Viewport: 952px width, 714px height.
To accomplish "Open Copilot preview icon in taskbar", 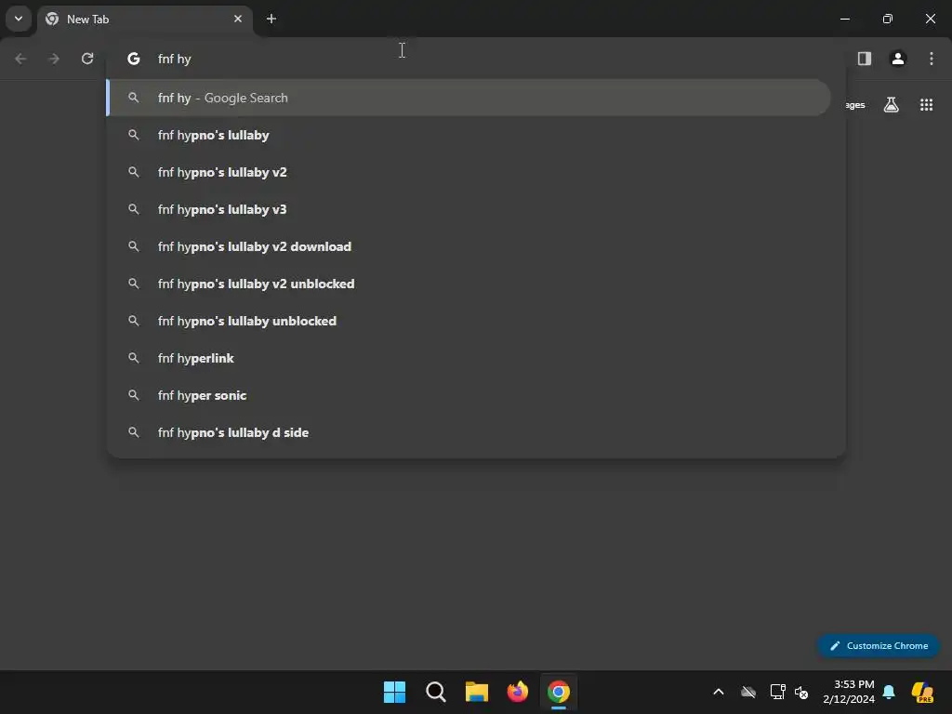I will click(x=923, y=692).
